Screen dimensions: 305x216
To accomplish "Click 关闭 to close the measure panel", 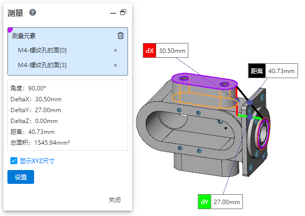I will point(115,200).
